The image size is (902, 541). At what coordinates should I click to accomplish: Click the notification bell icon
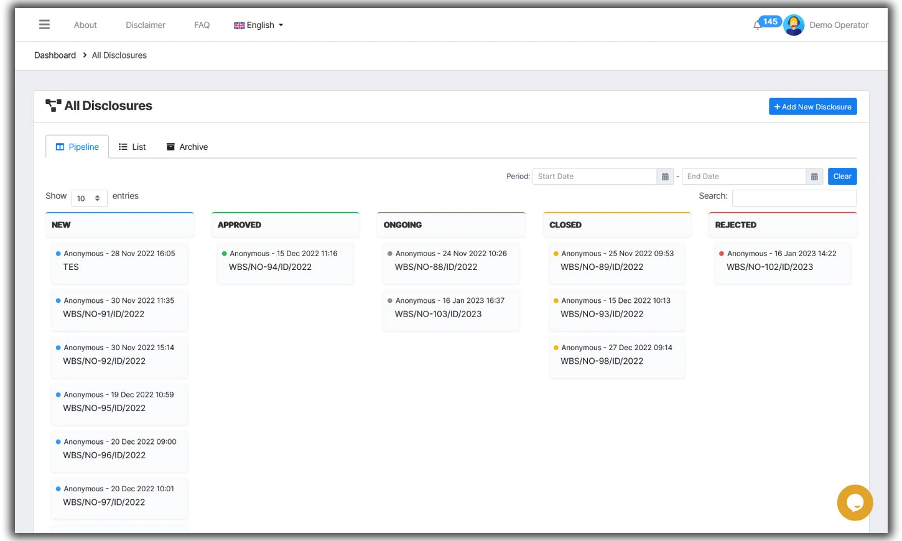pyautogui.click(x=757, y=25)
